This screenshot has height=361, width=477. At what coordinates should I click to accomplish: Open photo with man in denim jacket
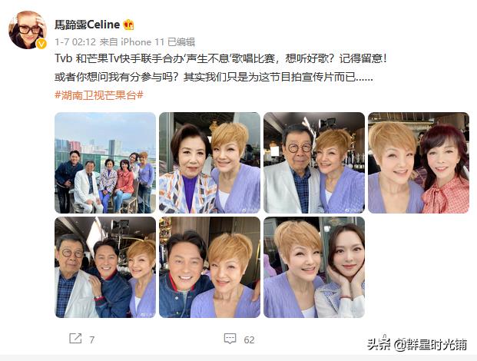tap(210, 267)
